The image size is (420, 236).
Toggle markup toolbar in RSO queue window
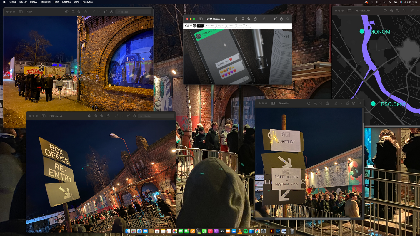(x=134, y=116)
